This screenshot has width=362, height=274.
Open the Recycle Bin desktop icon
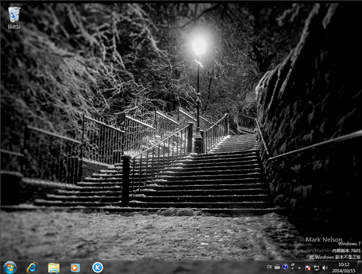[13, 16]
